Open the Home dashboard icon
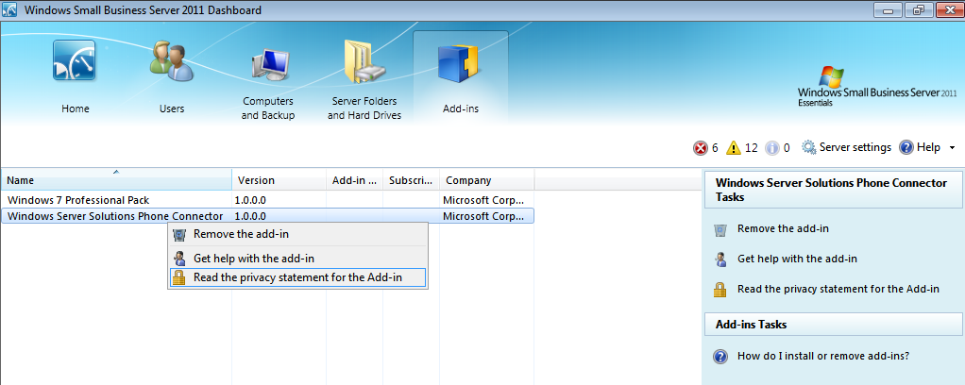The height and width of the screenshot is (385, 965). coord(75,66)
